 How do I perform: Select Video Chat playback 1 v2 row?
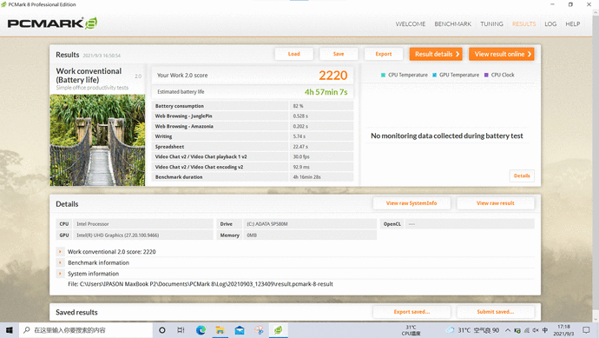point(253,156)
